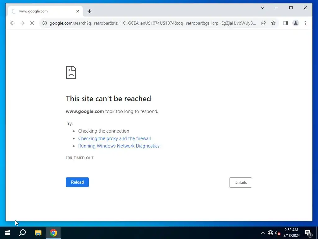The height and width of the screenshot is (239, 318).
Task: Open the Chrome three-dot menu
Action: (x=306, y=23)
